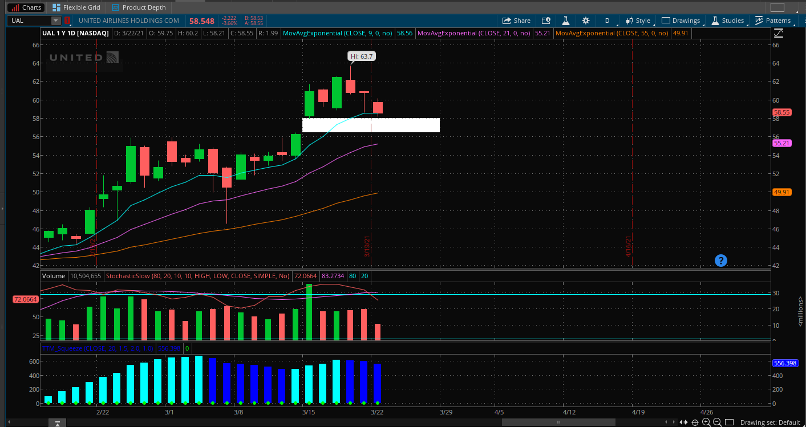
Task: Click the zoom out magnifier icon
Action: pos(718,422)
